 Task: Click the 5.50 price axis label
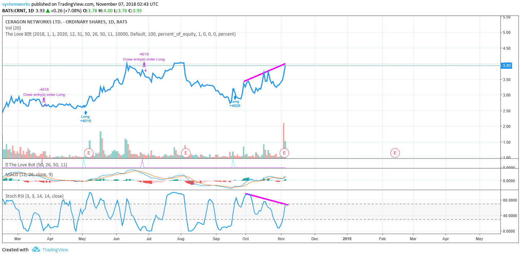507,17
